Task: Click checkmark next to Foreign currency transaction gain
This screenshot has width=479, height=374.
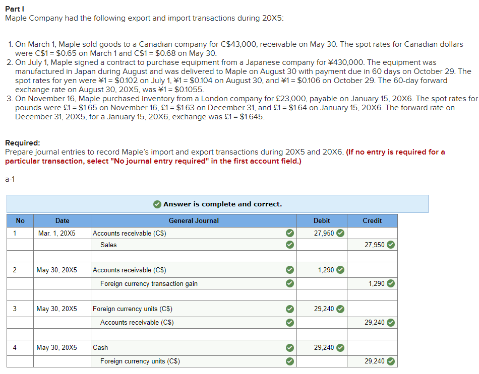Action: (289, 283)
